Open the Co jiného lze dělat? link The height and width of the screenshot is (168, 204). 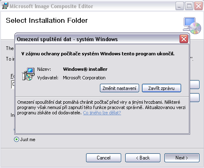pyautogui.click(x=102, y=113)
